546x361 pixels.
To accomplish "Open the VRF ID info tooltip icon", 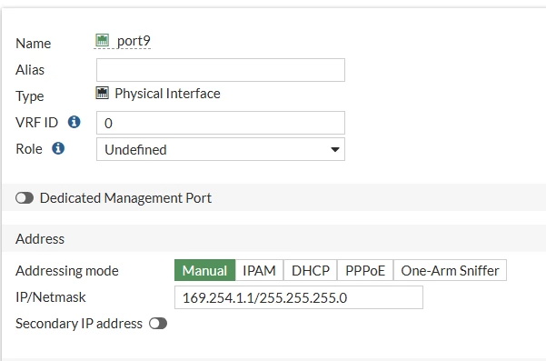I will coord(74,122).
